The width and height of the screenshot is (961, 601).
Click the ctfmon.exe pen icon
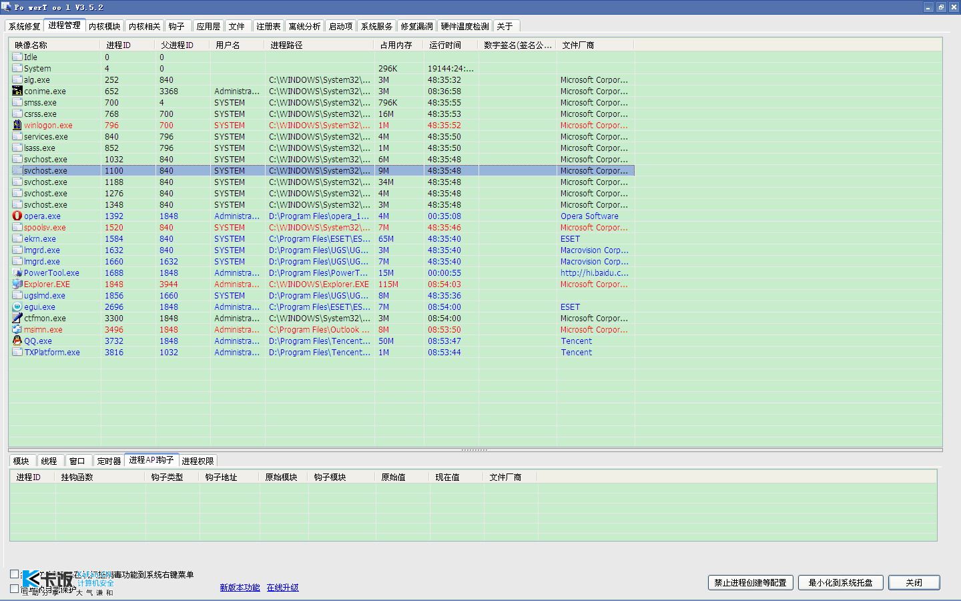coord(17,318)
